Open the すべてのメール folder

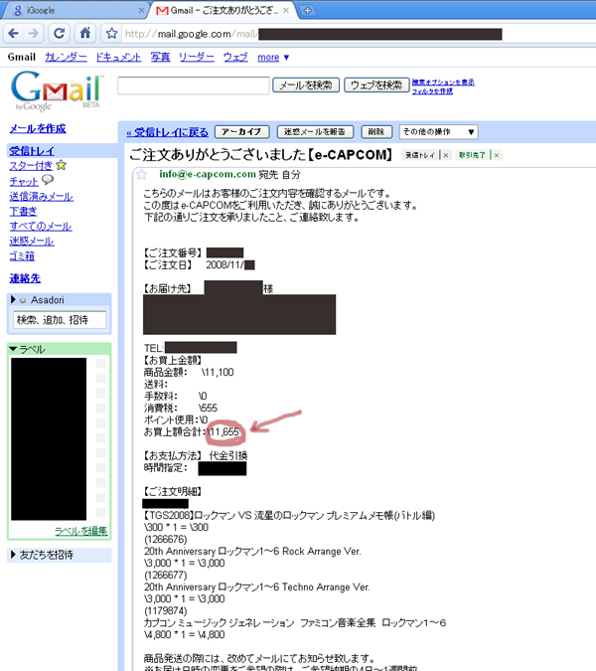click(x=41, y=226)
